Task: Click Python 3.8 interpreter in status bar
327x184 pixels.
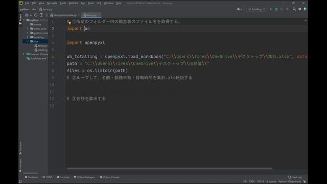Action: (290, 181)
